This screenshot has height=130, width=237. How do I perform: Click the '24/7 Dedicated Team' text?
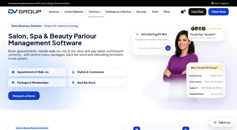pos(212,88)
